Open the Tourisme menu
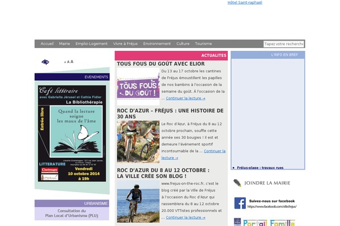Image resolution: width=340 pixels, height=226 pixels. (x=203, y=44)
